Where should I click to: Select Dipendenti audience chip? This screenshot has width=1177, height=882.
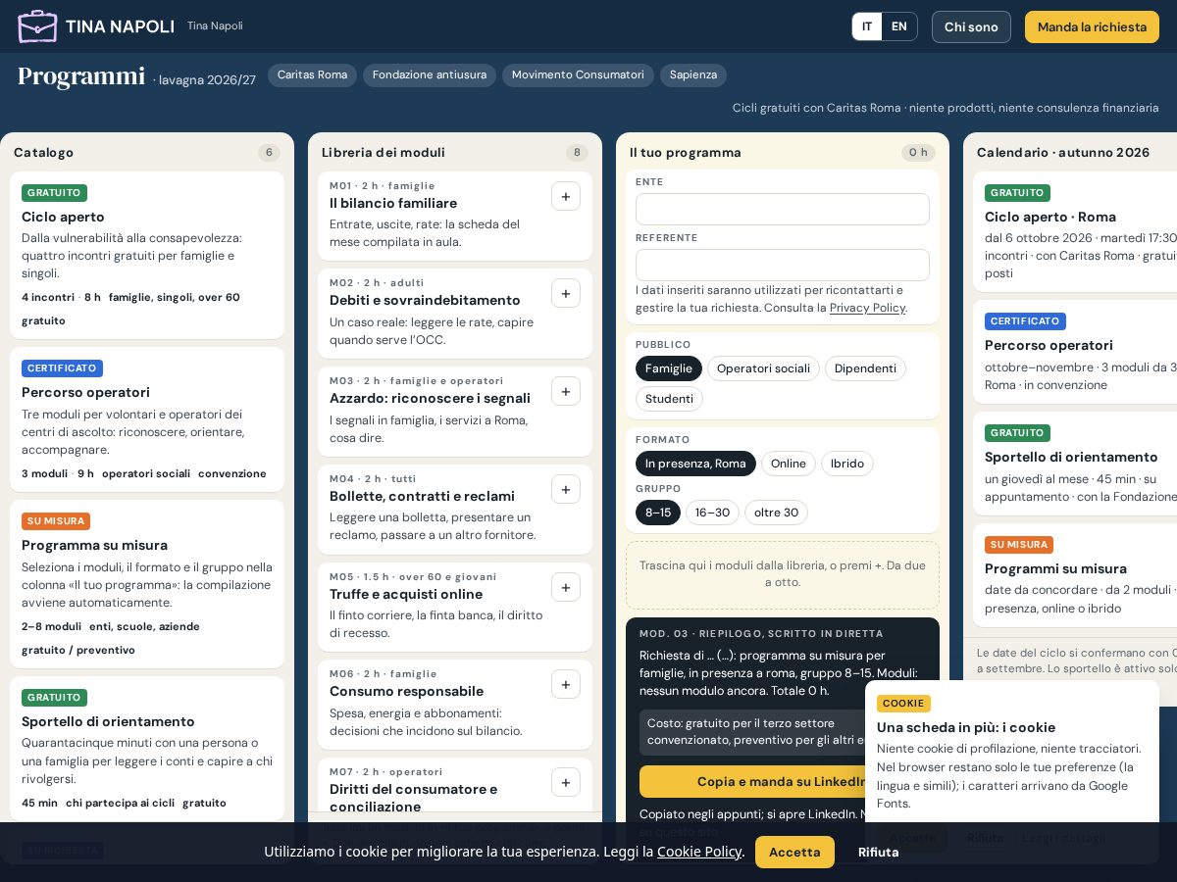[x=865, y=368]
